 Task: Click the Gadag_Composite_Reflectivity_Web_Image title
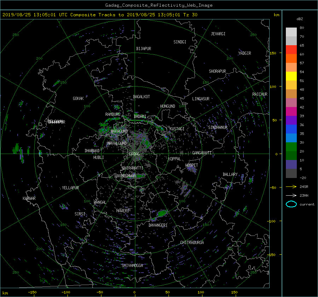(x=159, y=5)
